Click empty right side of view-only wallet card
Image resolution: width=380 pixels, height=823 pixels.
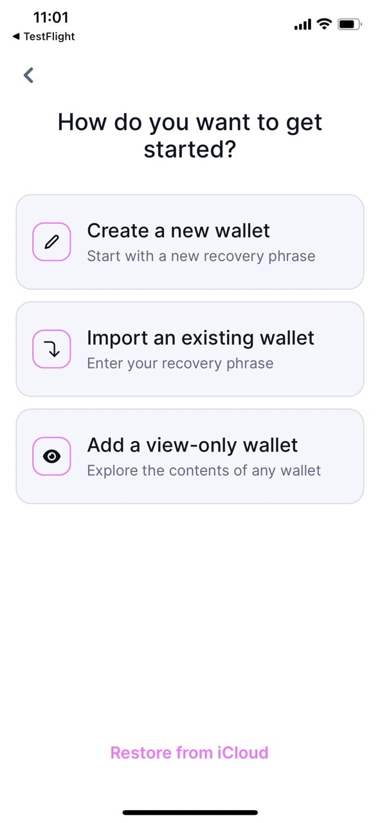(x=344, y=457)
